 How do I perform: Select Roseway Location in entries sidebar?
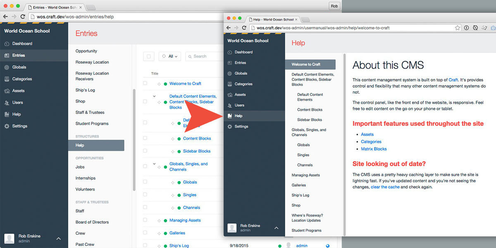coord(92,62)
